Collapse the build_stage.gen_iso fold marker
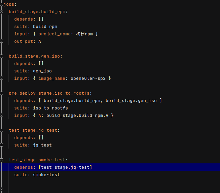Viewport: 220px width, 193px height. pos(2,56)
